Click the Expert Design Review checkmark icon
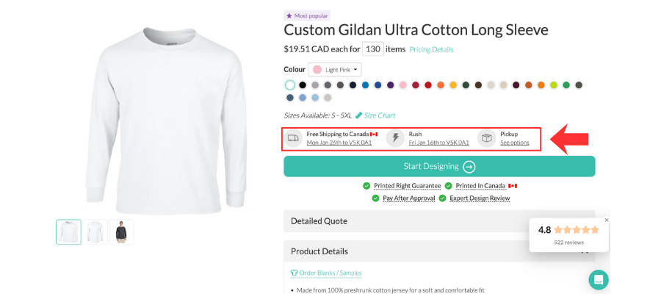The height and width of the screenshot is (294, 661). [442, 198]
